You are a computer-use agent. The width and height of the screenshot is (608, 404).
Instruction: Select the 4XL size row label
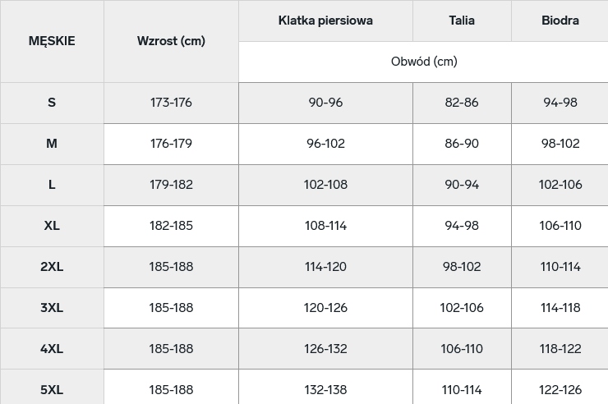[52, 349]
